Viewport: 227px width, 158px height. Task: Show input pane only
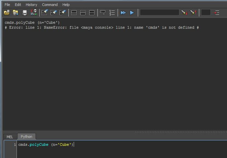point(83,13)
